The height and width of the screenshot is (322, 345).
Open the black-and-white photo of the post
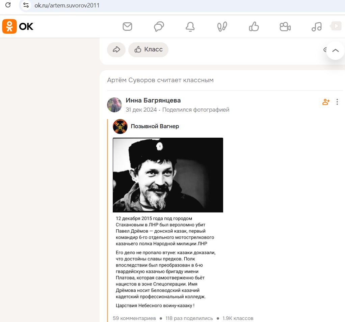tap(168, 175)
